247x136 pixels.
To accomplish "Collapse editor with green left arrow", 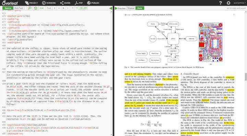I will [111, 8].
